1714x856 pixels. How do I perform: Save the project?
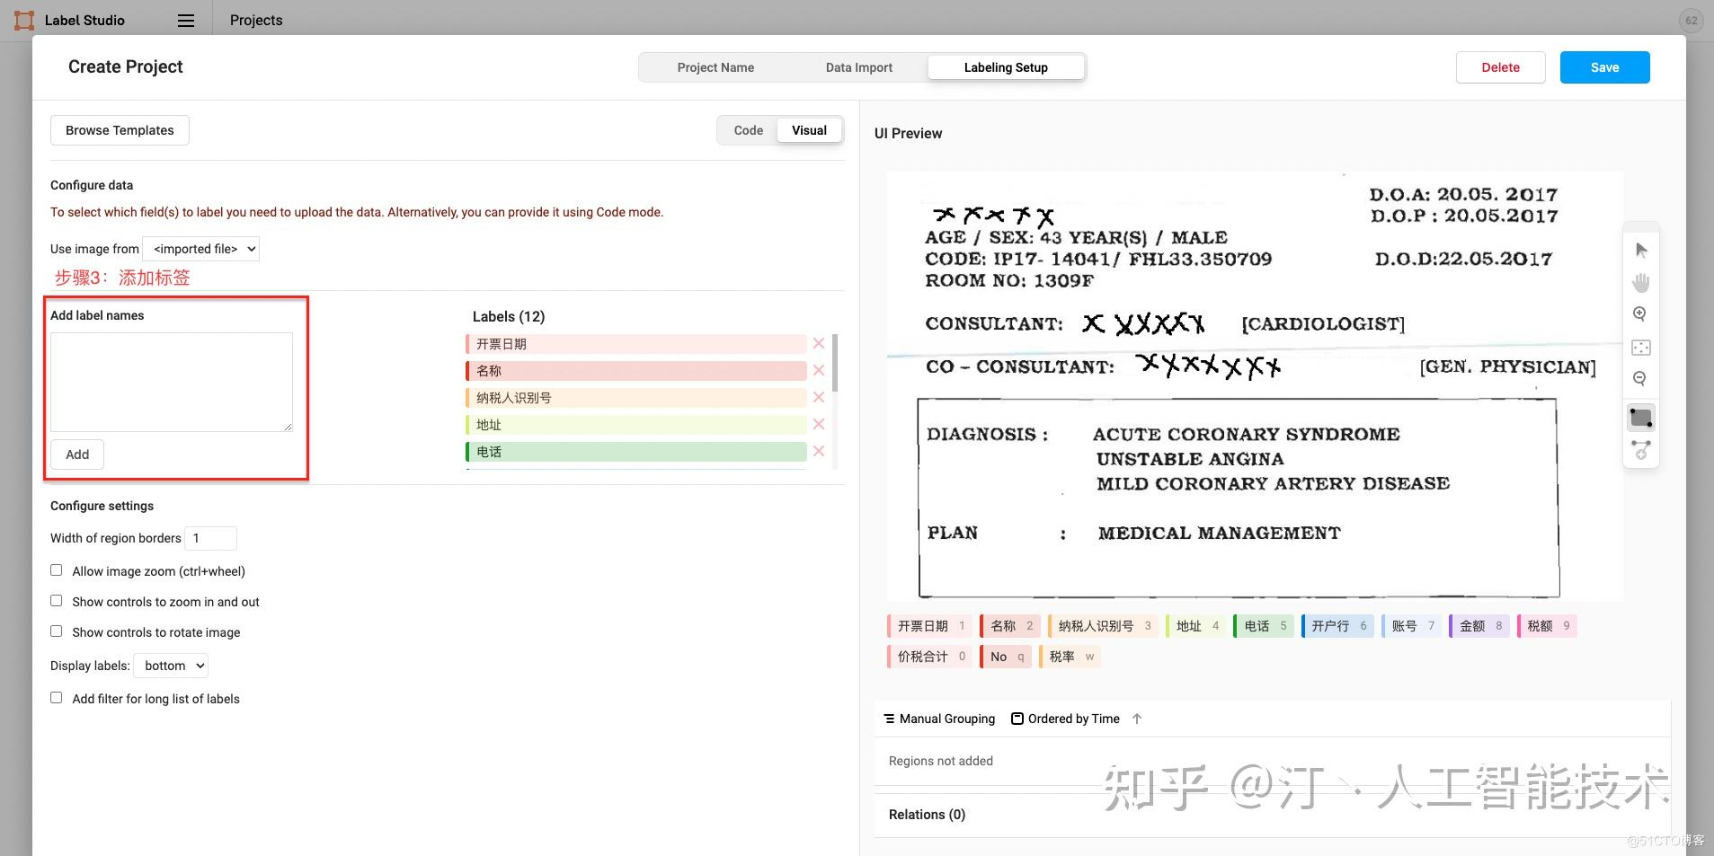pos(1603,66)
